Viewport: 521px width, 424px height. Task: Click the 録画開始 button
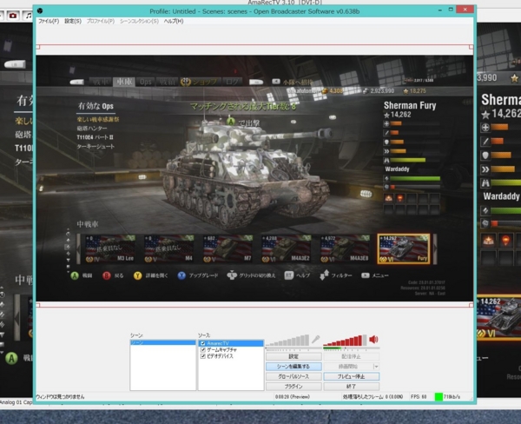pyautogui.click(x=348, y=367)
